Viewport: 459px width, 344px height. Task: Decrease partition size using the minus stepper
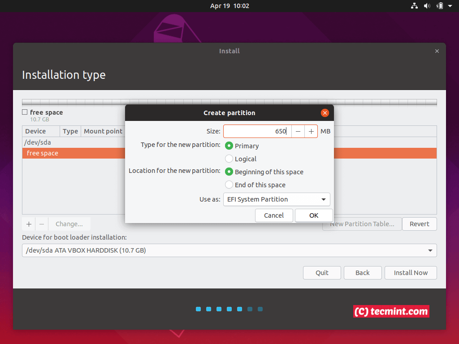click(298, 131)
